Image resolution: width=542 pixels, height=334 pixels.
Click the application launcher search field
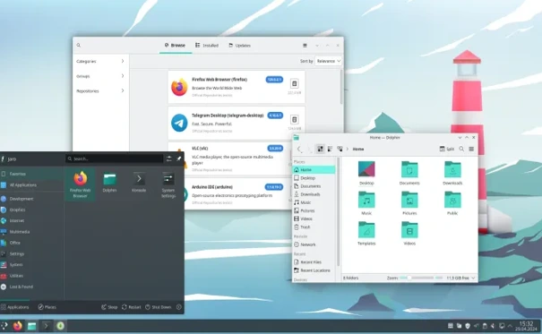coord(115,158)
